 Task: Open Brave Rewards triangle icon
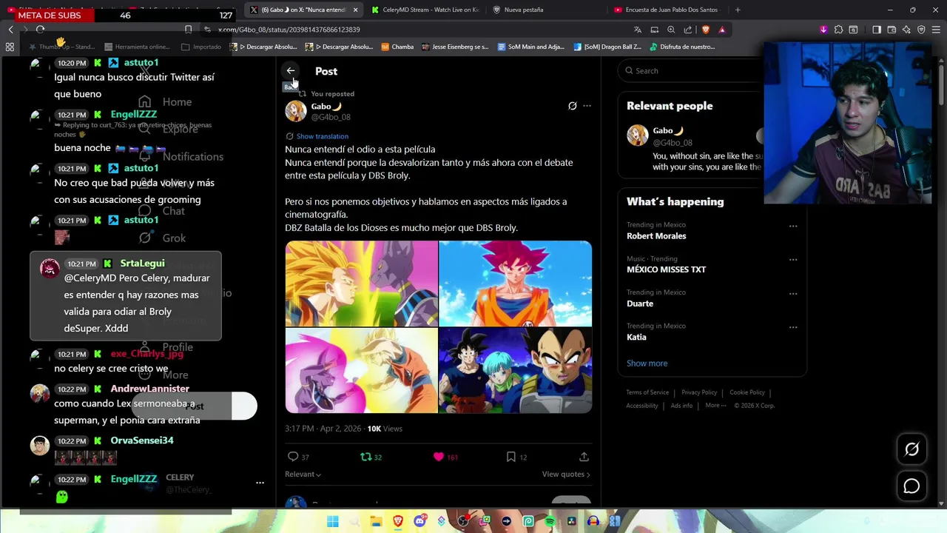[722, 30]
